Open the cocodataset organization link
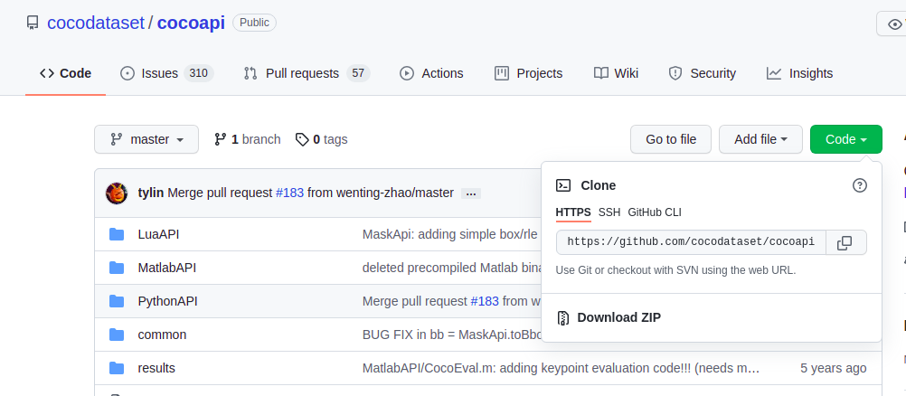The image size is (906, 396). coord(94,23)
